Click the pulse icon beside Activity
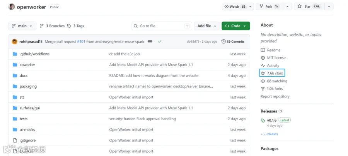Image resolution: width=348 pixels, height=156 pixels. pyautogui.click(x=263, y=65)
